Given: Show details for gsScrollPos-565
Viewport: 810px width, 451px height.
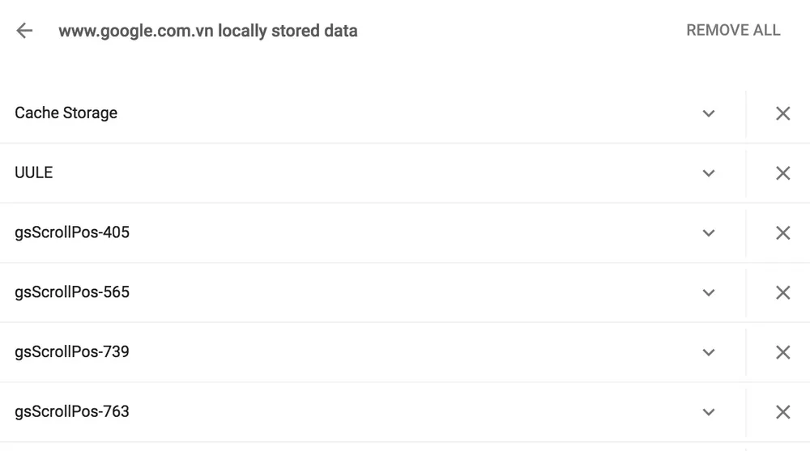Looking at the screenshot, I should coord(709,292).
